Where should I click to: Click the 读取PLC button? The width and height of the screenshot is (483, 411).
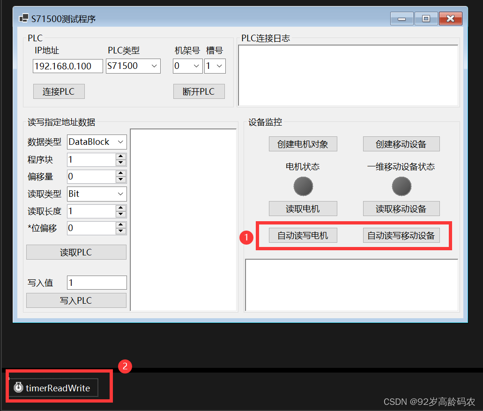[76, 252]
